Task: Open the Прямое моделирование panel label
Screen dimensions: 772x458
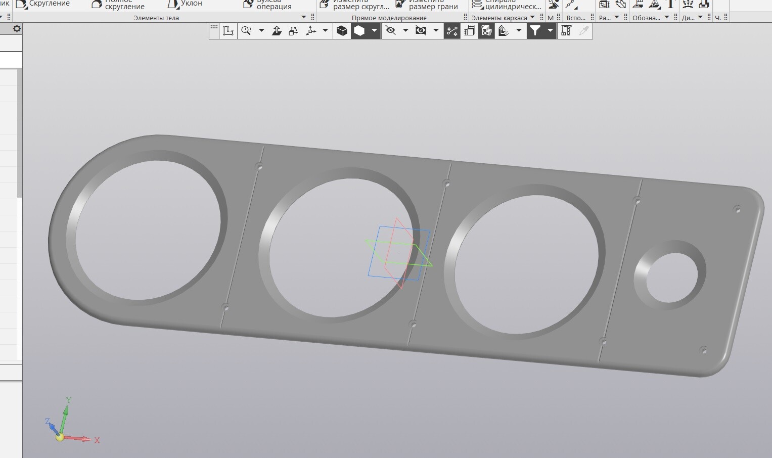Action: [x=389, y=18]
